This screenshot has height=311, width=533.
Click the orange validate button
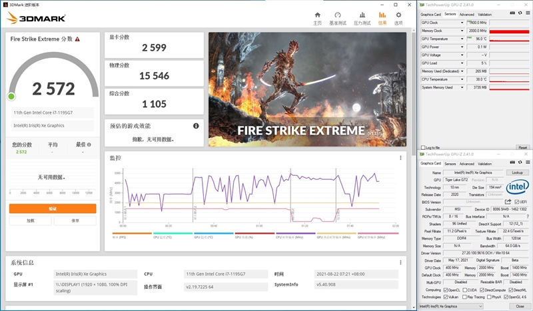53,208
